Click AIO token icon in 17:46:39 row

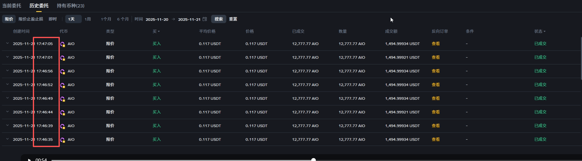click(63, 126)
